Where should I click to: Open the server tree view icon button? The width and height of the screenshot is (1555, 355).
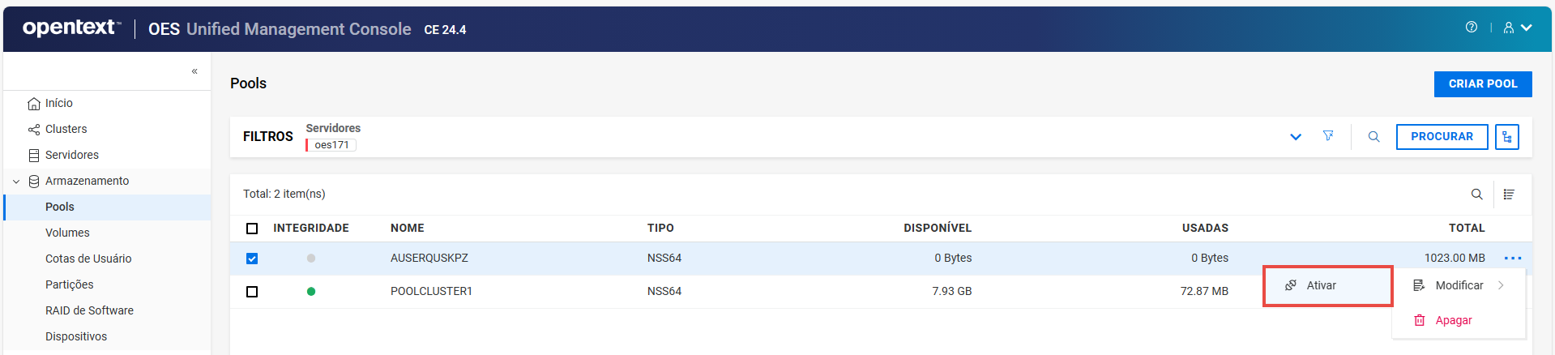tap(1506, 137)
